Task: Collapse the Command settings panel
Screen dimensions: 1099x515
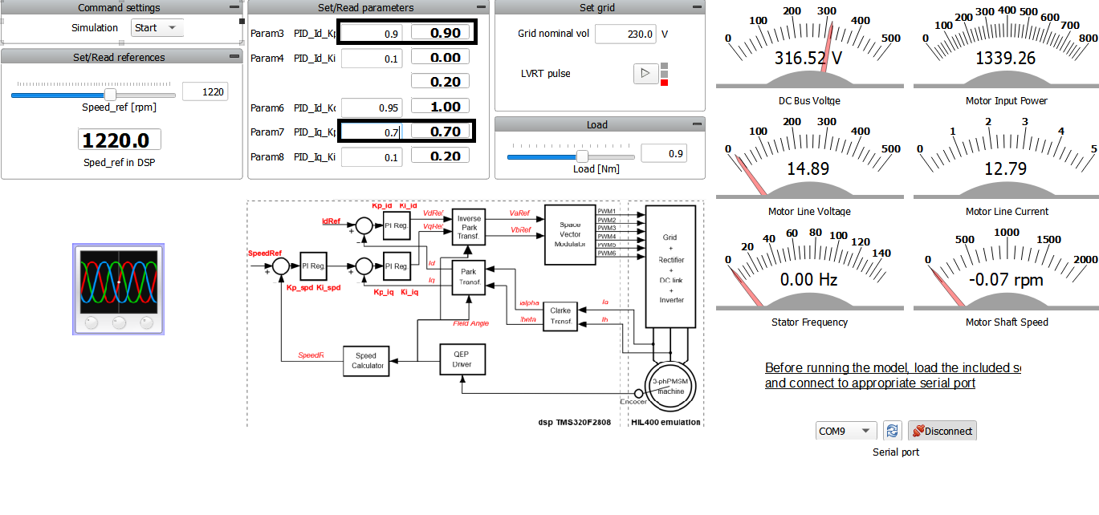Action: [x=234, y=7]
